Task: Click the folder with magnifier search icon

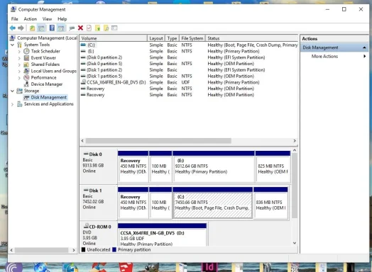Action: [106, 28]
